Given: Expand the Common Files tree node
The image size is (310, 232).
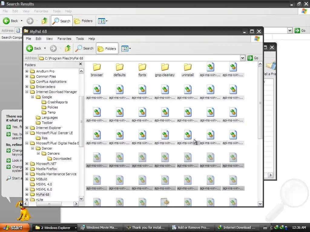Looking at the screenshot, I should coord(27,76).
